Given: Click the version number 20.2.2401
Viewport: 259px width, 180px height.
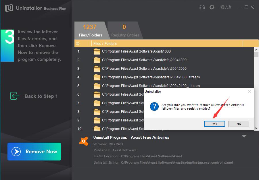Looking at the screenshot, I should point(116,144).
